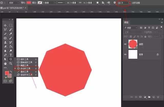Open the shape mode dropdown in options bar

point(14,3)
